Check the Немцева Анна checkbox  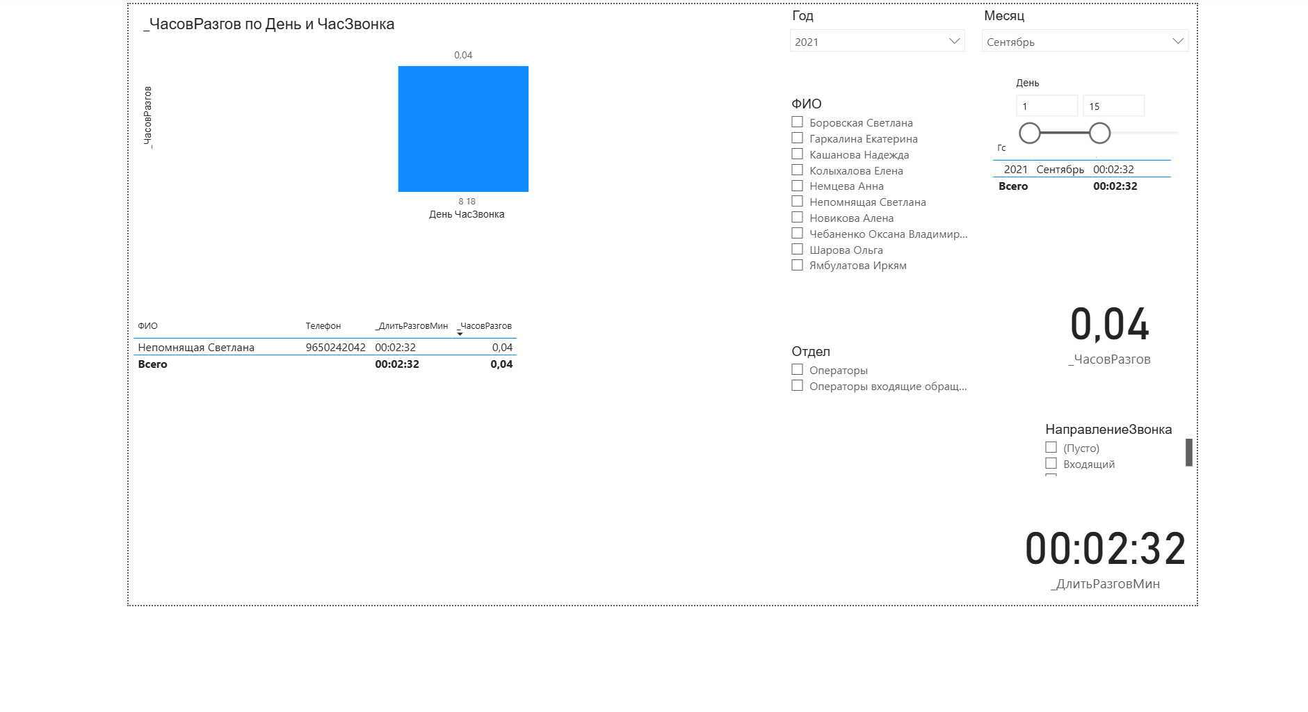pyautogui.click(x=798, y=186)
